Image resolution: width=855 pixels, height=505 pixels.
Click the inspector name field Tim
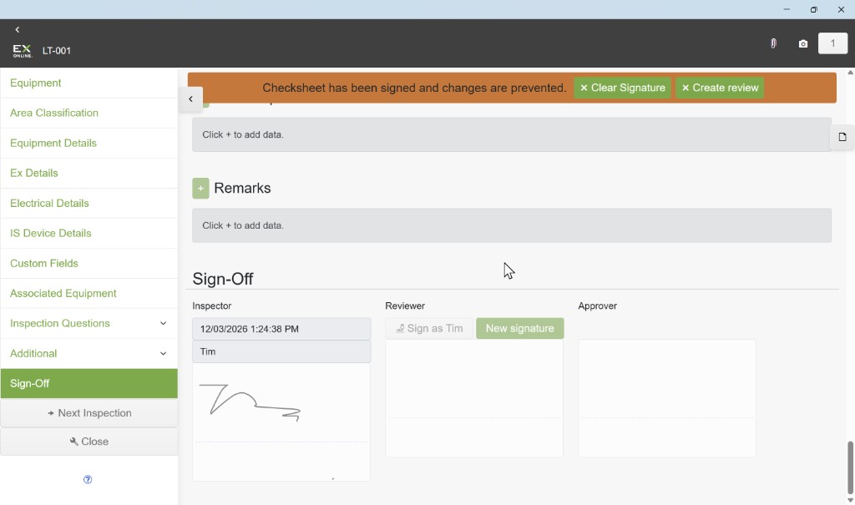click(x=281, y=351)
